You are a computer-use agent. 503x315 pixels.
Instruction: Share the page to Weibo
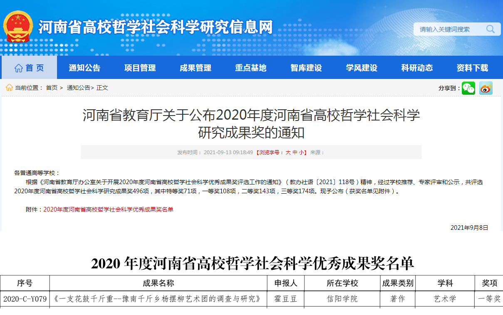pyautogui.click(x=486, y=88)
